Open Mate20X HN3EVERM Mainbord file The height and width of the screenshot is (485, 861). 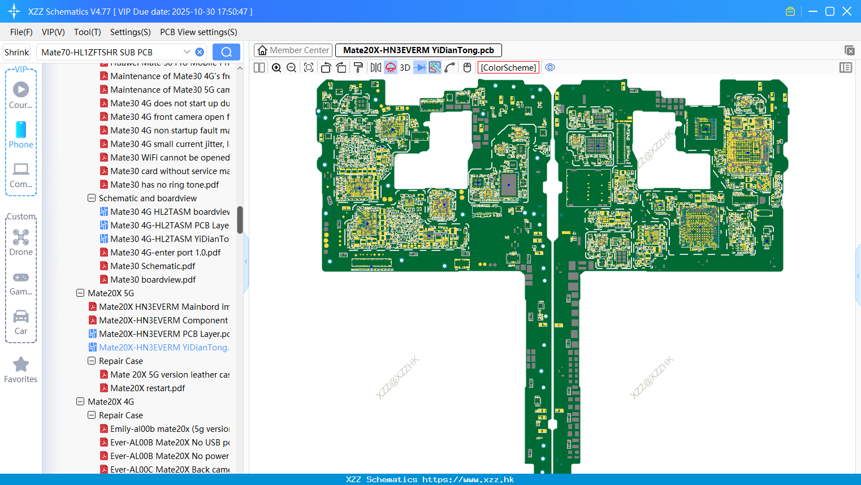(159, 307)
